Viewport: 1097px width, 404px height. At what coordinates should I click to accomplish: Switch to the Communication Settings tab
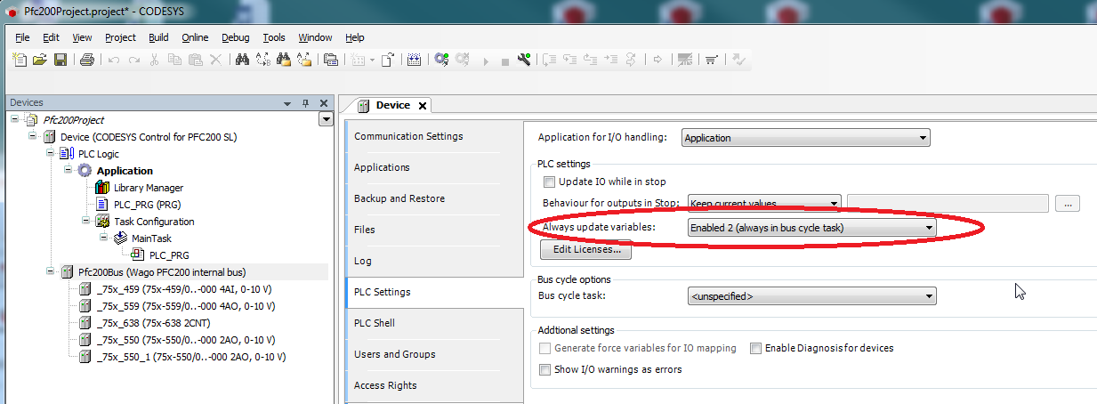(408, 136)
